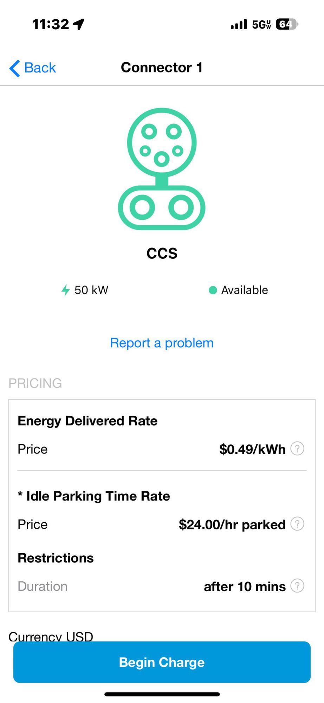324x703 pixels.
Task: Tap the Idle Parking Time Rate heading
Action: point(94,496)
